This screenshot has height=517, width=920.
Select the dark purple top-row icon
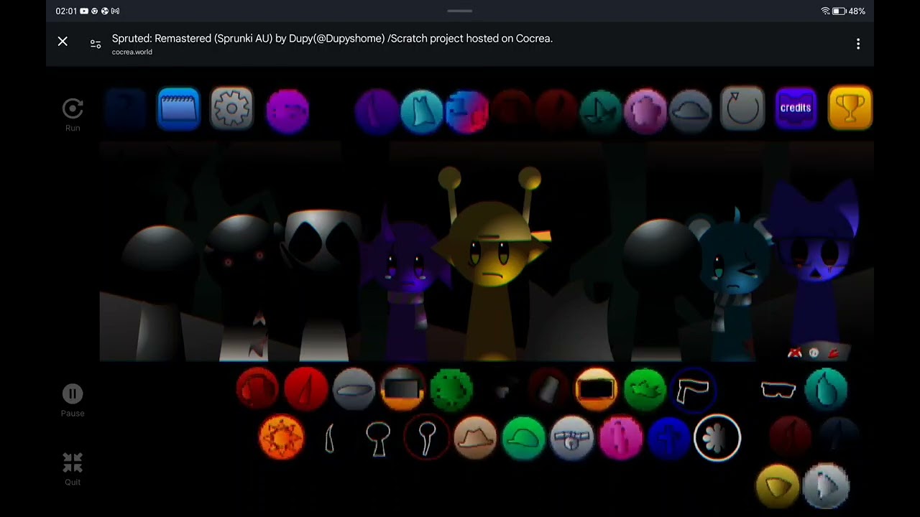[x=377, y=112]
